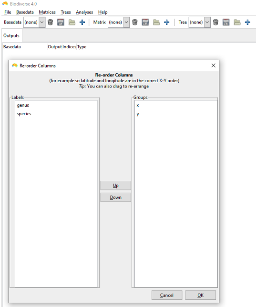Open the Analyses menu
The height and width of the screenshot is (307, 256).
(84, 12)
